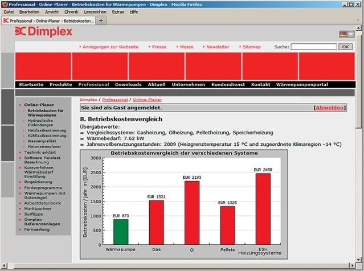
Task: Open Kontakt in navigation bar
Action: 260,84
